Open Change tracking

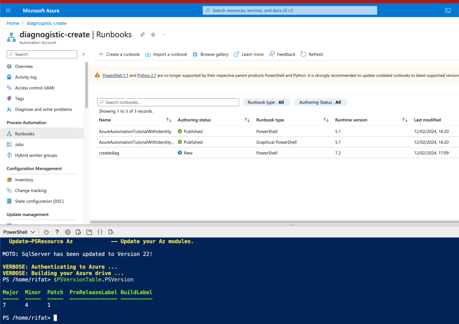click(x=30, y=190)
